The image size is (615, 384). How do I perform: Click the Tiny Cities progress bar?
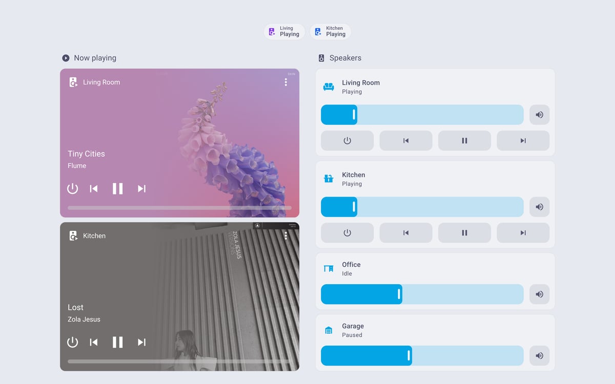[179, 208]
